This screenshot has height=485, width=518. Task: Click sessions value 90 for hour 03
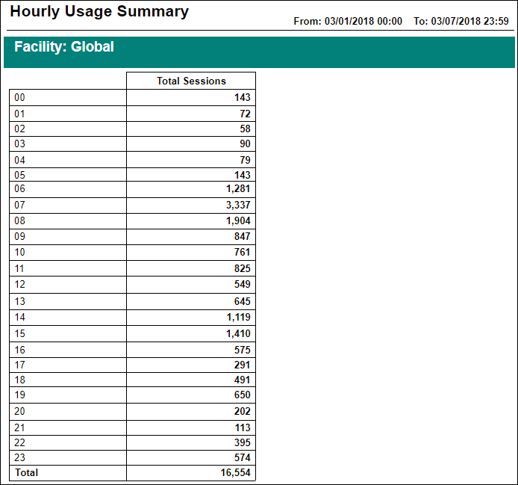click(x=245, y=144)
